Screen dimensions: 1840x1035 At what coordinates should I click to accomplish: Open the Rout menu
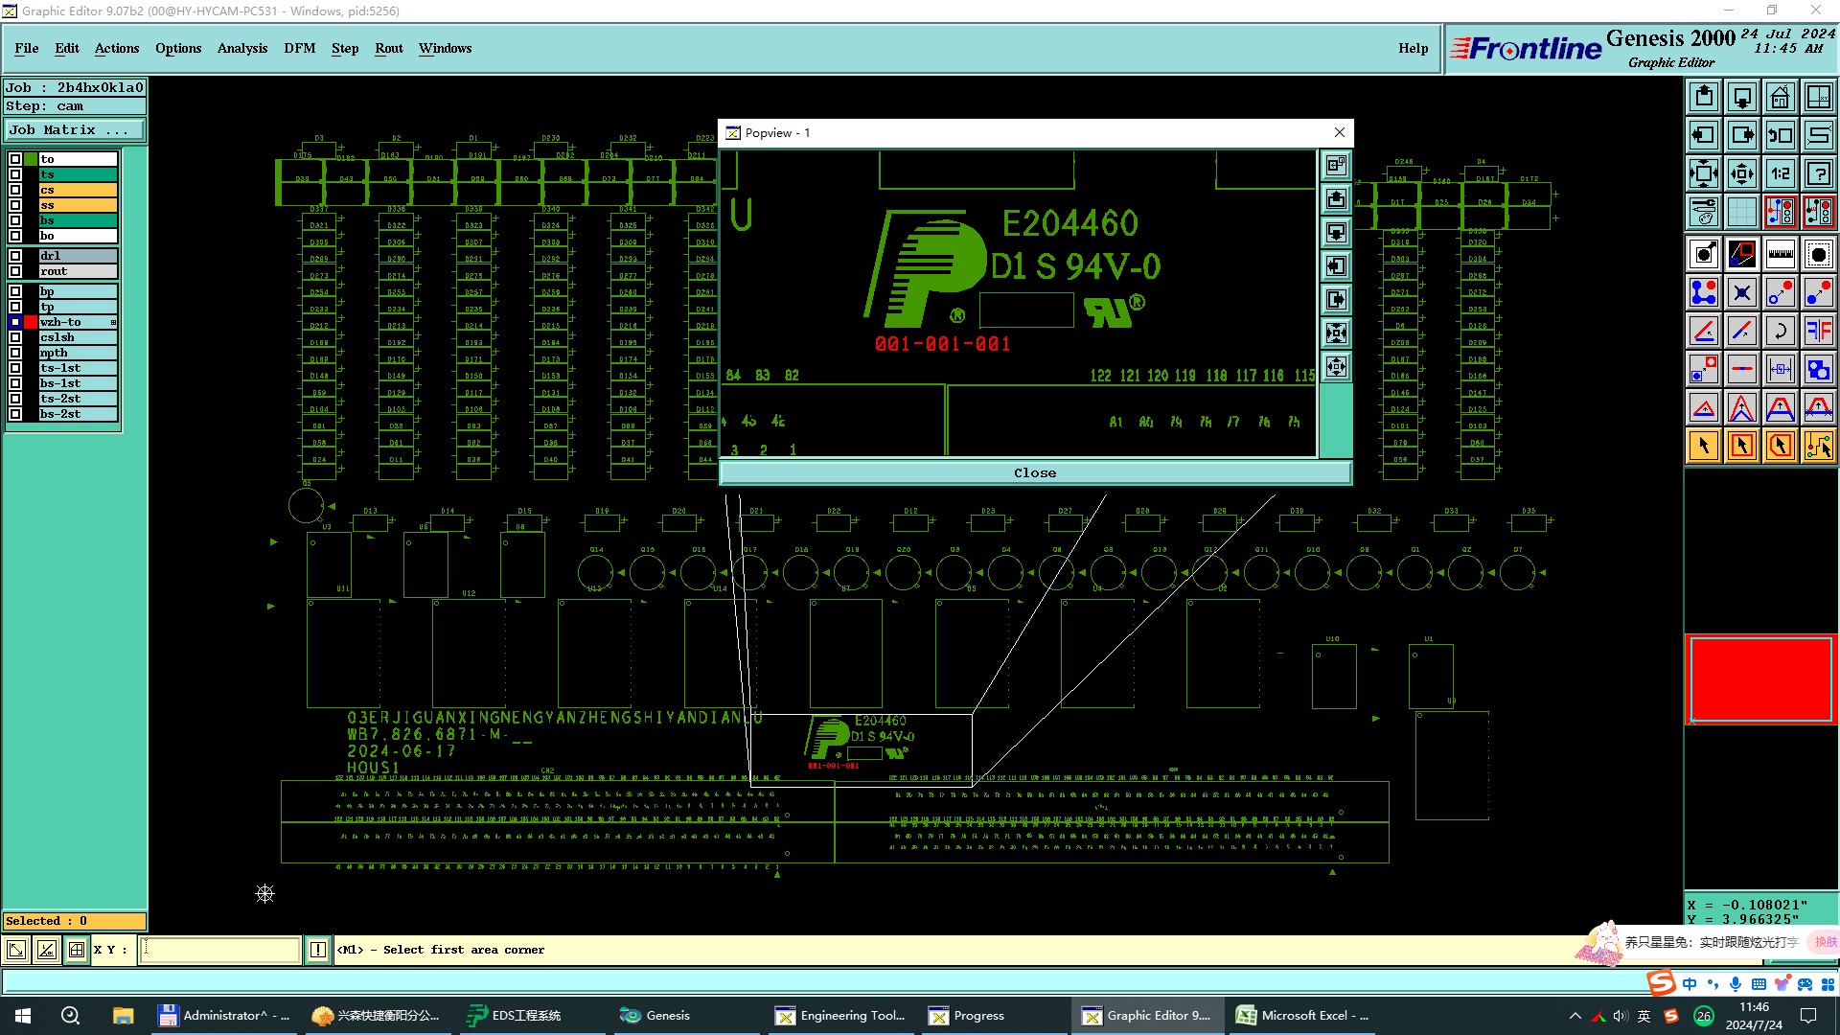[388, 48]
